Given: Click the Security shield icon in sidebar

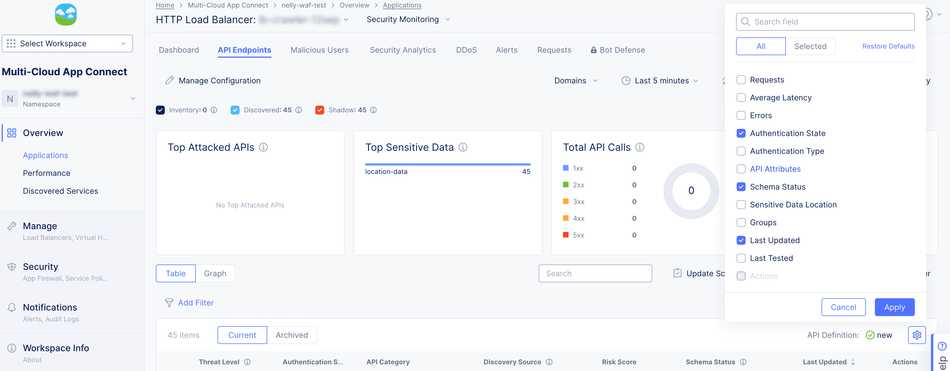Looking at the screenshot, I should [12, 267].
